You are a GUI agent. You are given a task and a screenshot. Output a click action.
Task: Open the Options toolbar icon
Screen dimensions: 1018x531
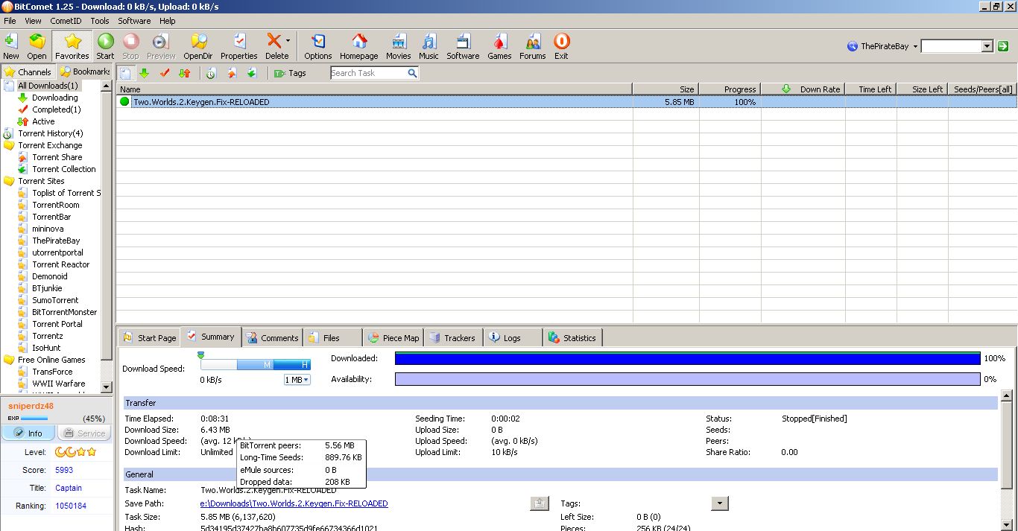[x=318, y=45]
